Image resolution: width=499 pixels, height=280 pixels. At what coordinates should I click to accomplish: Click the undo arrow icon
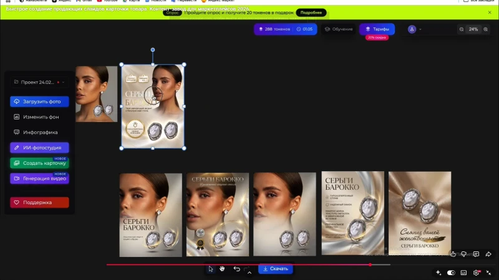(x=236, y=269)
